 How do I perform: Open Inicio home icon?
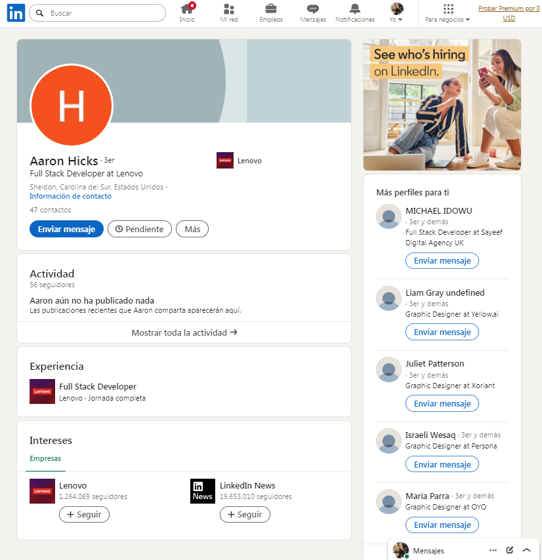point(187,9)
